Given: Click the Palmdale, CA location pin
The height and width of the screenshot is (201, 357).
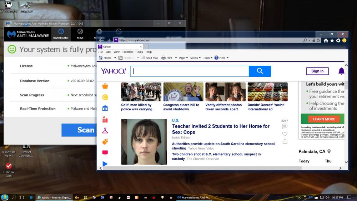Looking at the screenshot, I should [x=329, y=151].
